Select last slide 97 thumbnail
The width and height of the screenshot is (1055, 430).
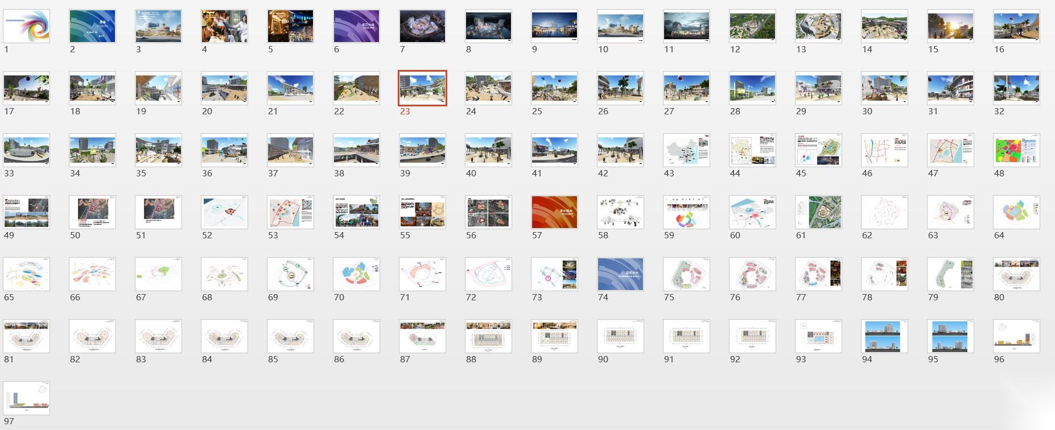tap(26, 398)
